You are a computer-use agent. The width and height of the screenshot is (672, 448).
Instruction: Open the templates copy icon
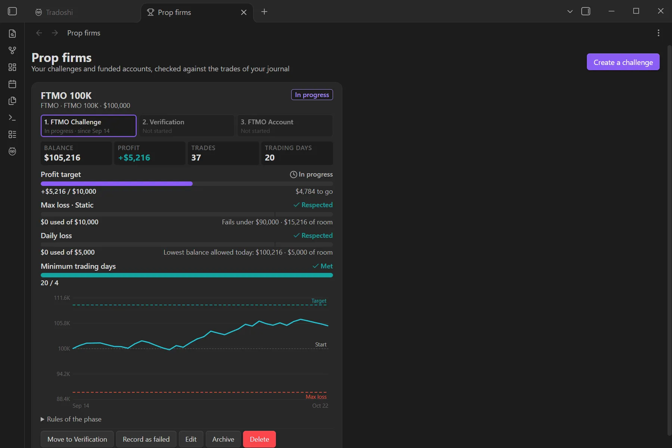[12, 101]
